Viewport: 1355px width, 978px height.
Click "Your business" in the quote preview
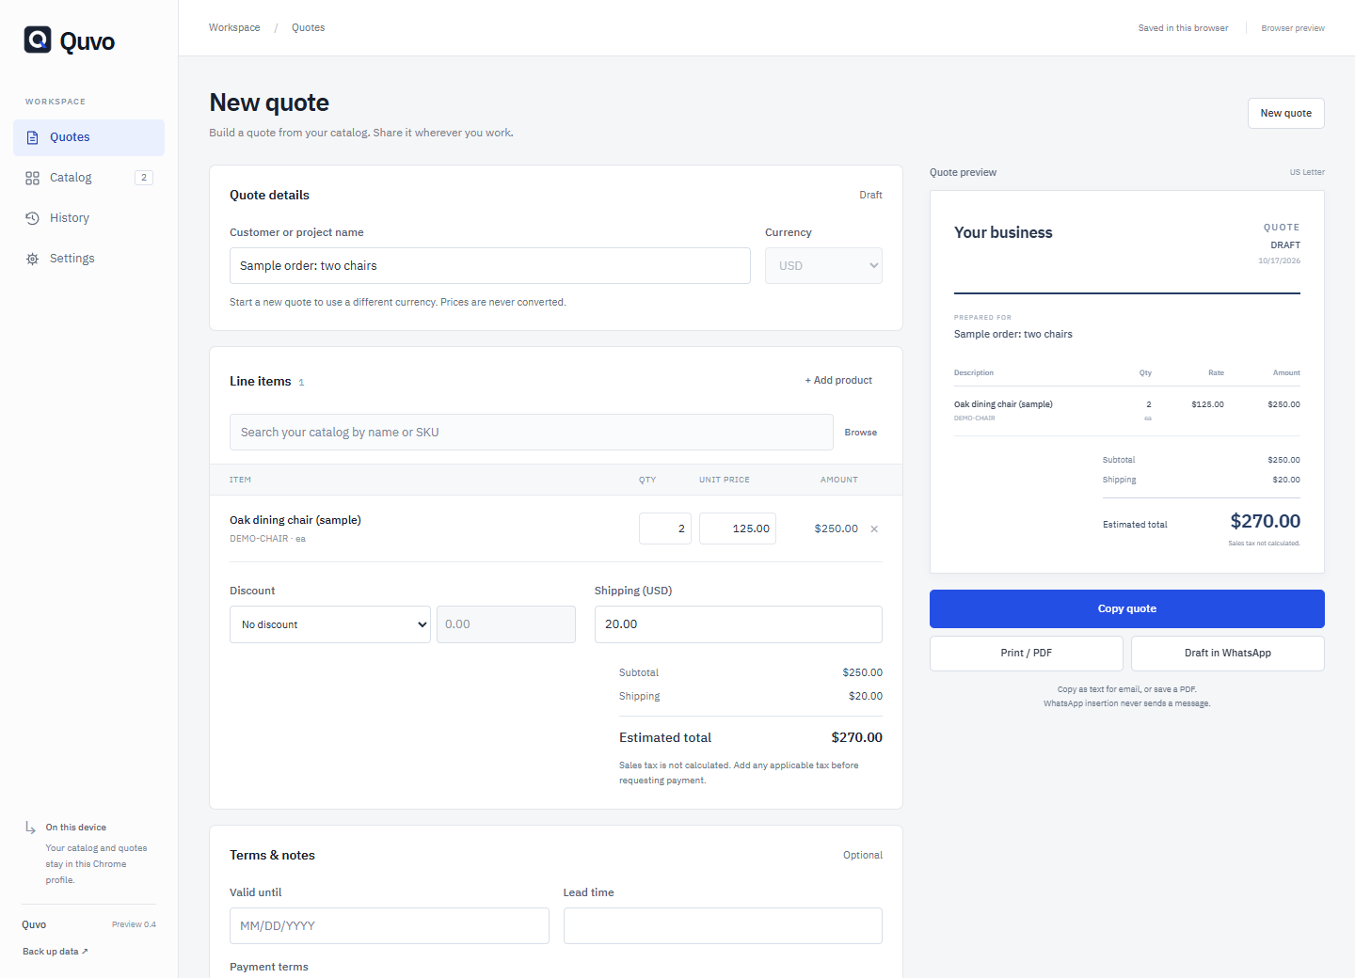[1003, 232]
